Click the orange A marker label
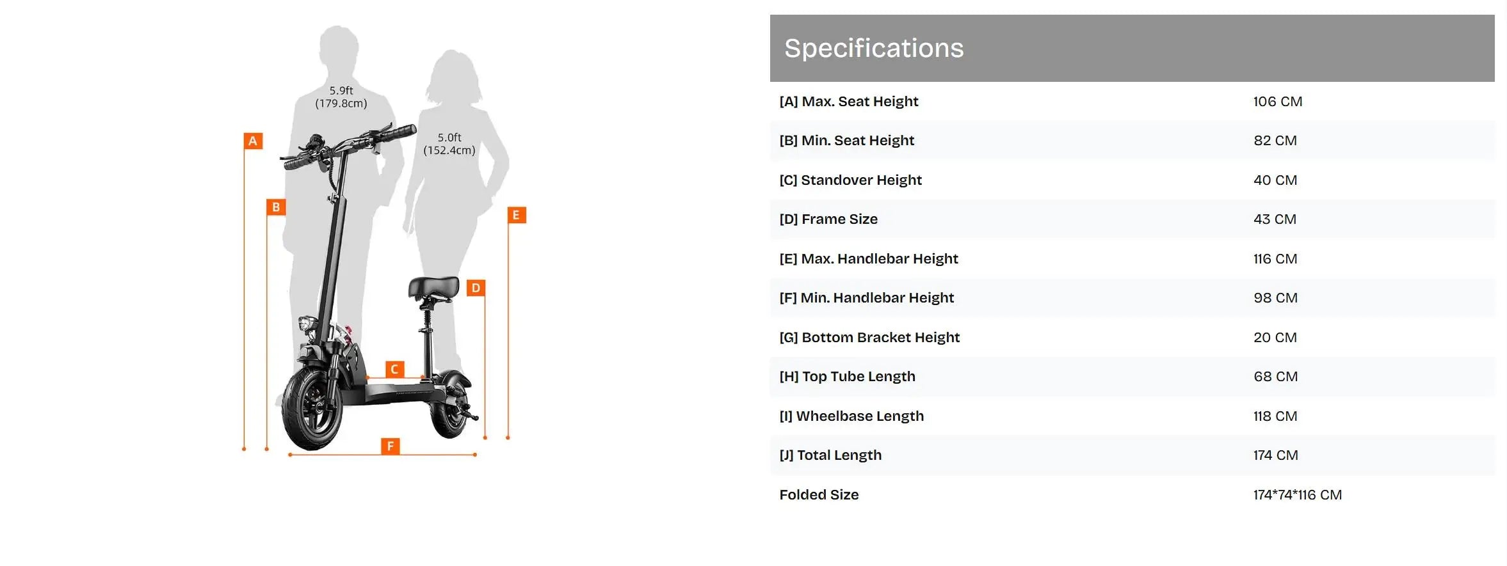This screenshot has height=566, width=1507. 253,141
